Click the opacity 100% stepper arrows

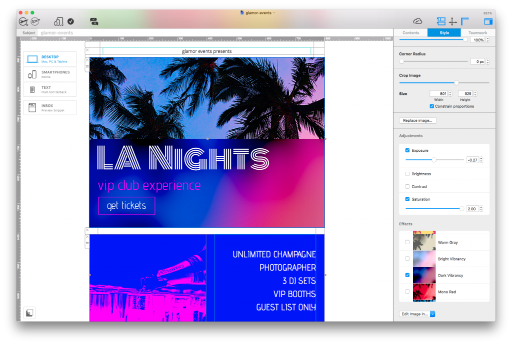click(x=487, y=40)
